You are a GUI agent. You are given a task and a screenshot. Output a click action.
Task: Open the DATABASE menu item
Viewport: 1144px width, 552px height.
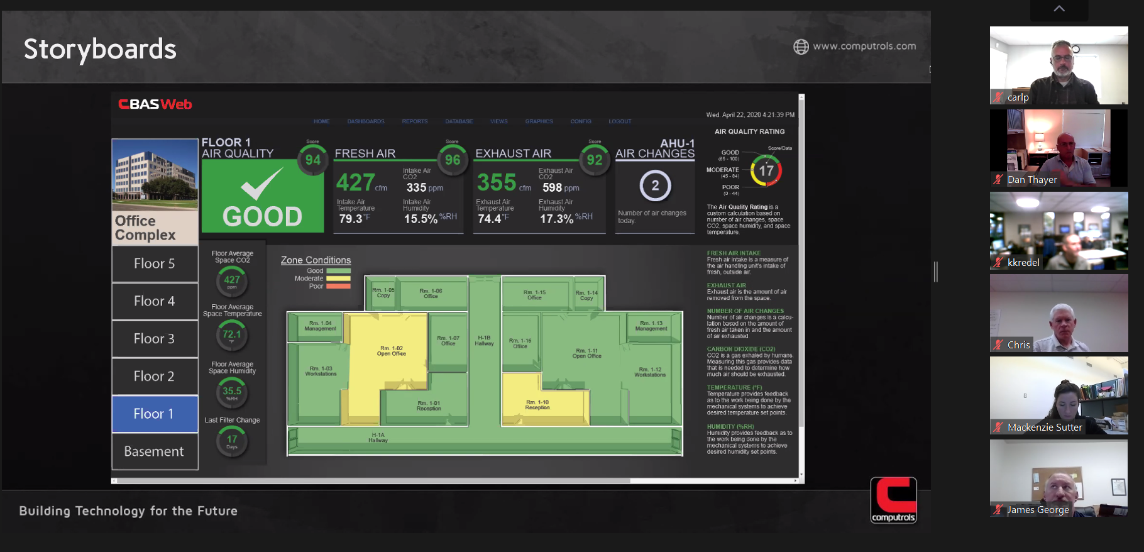pos(459,121)
